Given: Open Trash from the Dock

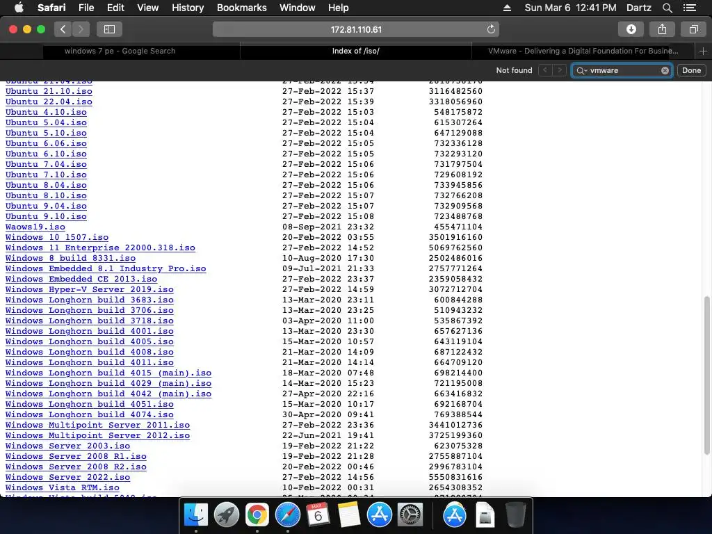Looking at the screenshot, I should coord(515,515).
